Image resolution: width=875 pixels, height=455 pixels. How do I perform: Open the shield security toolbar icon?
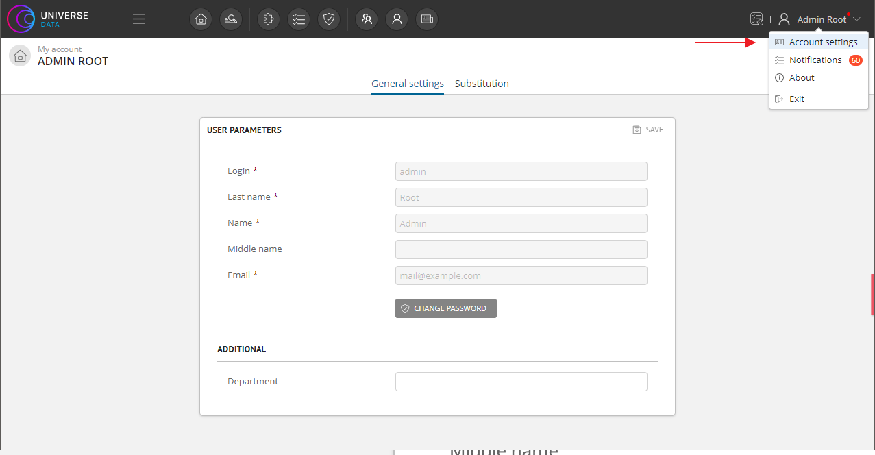[x=329, y=19]
